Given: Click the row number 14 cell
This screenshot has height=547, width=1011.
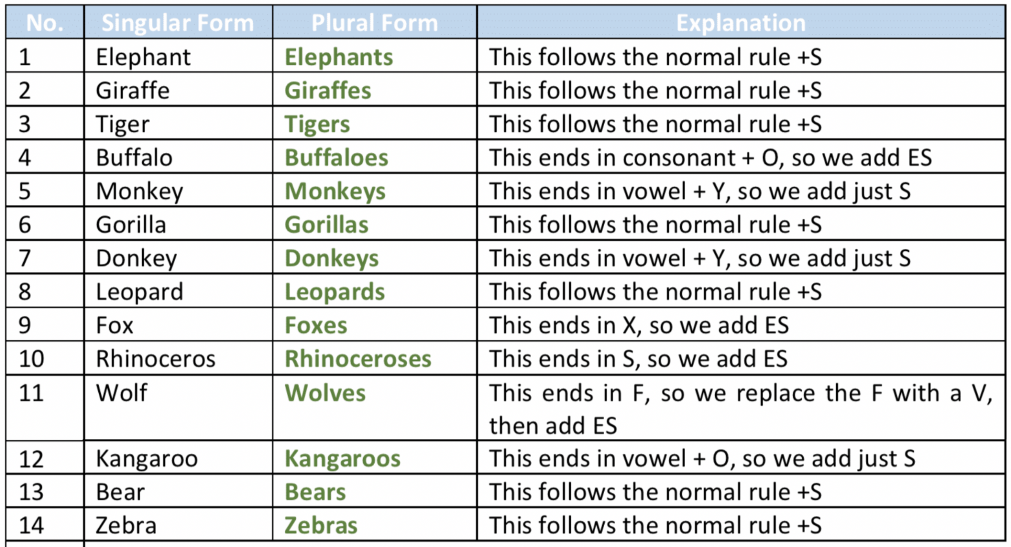Looking at the screenshot, I should 45,525.
